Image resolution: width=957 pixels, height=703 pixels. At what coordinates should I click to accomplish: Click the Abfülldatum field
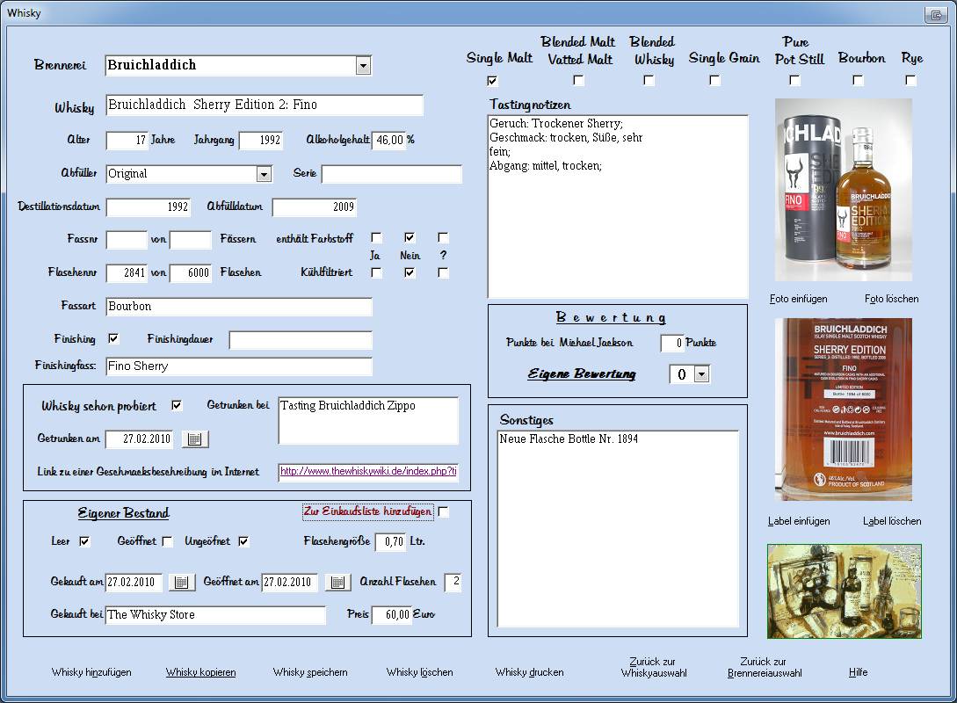(x=315, y=207)
